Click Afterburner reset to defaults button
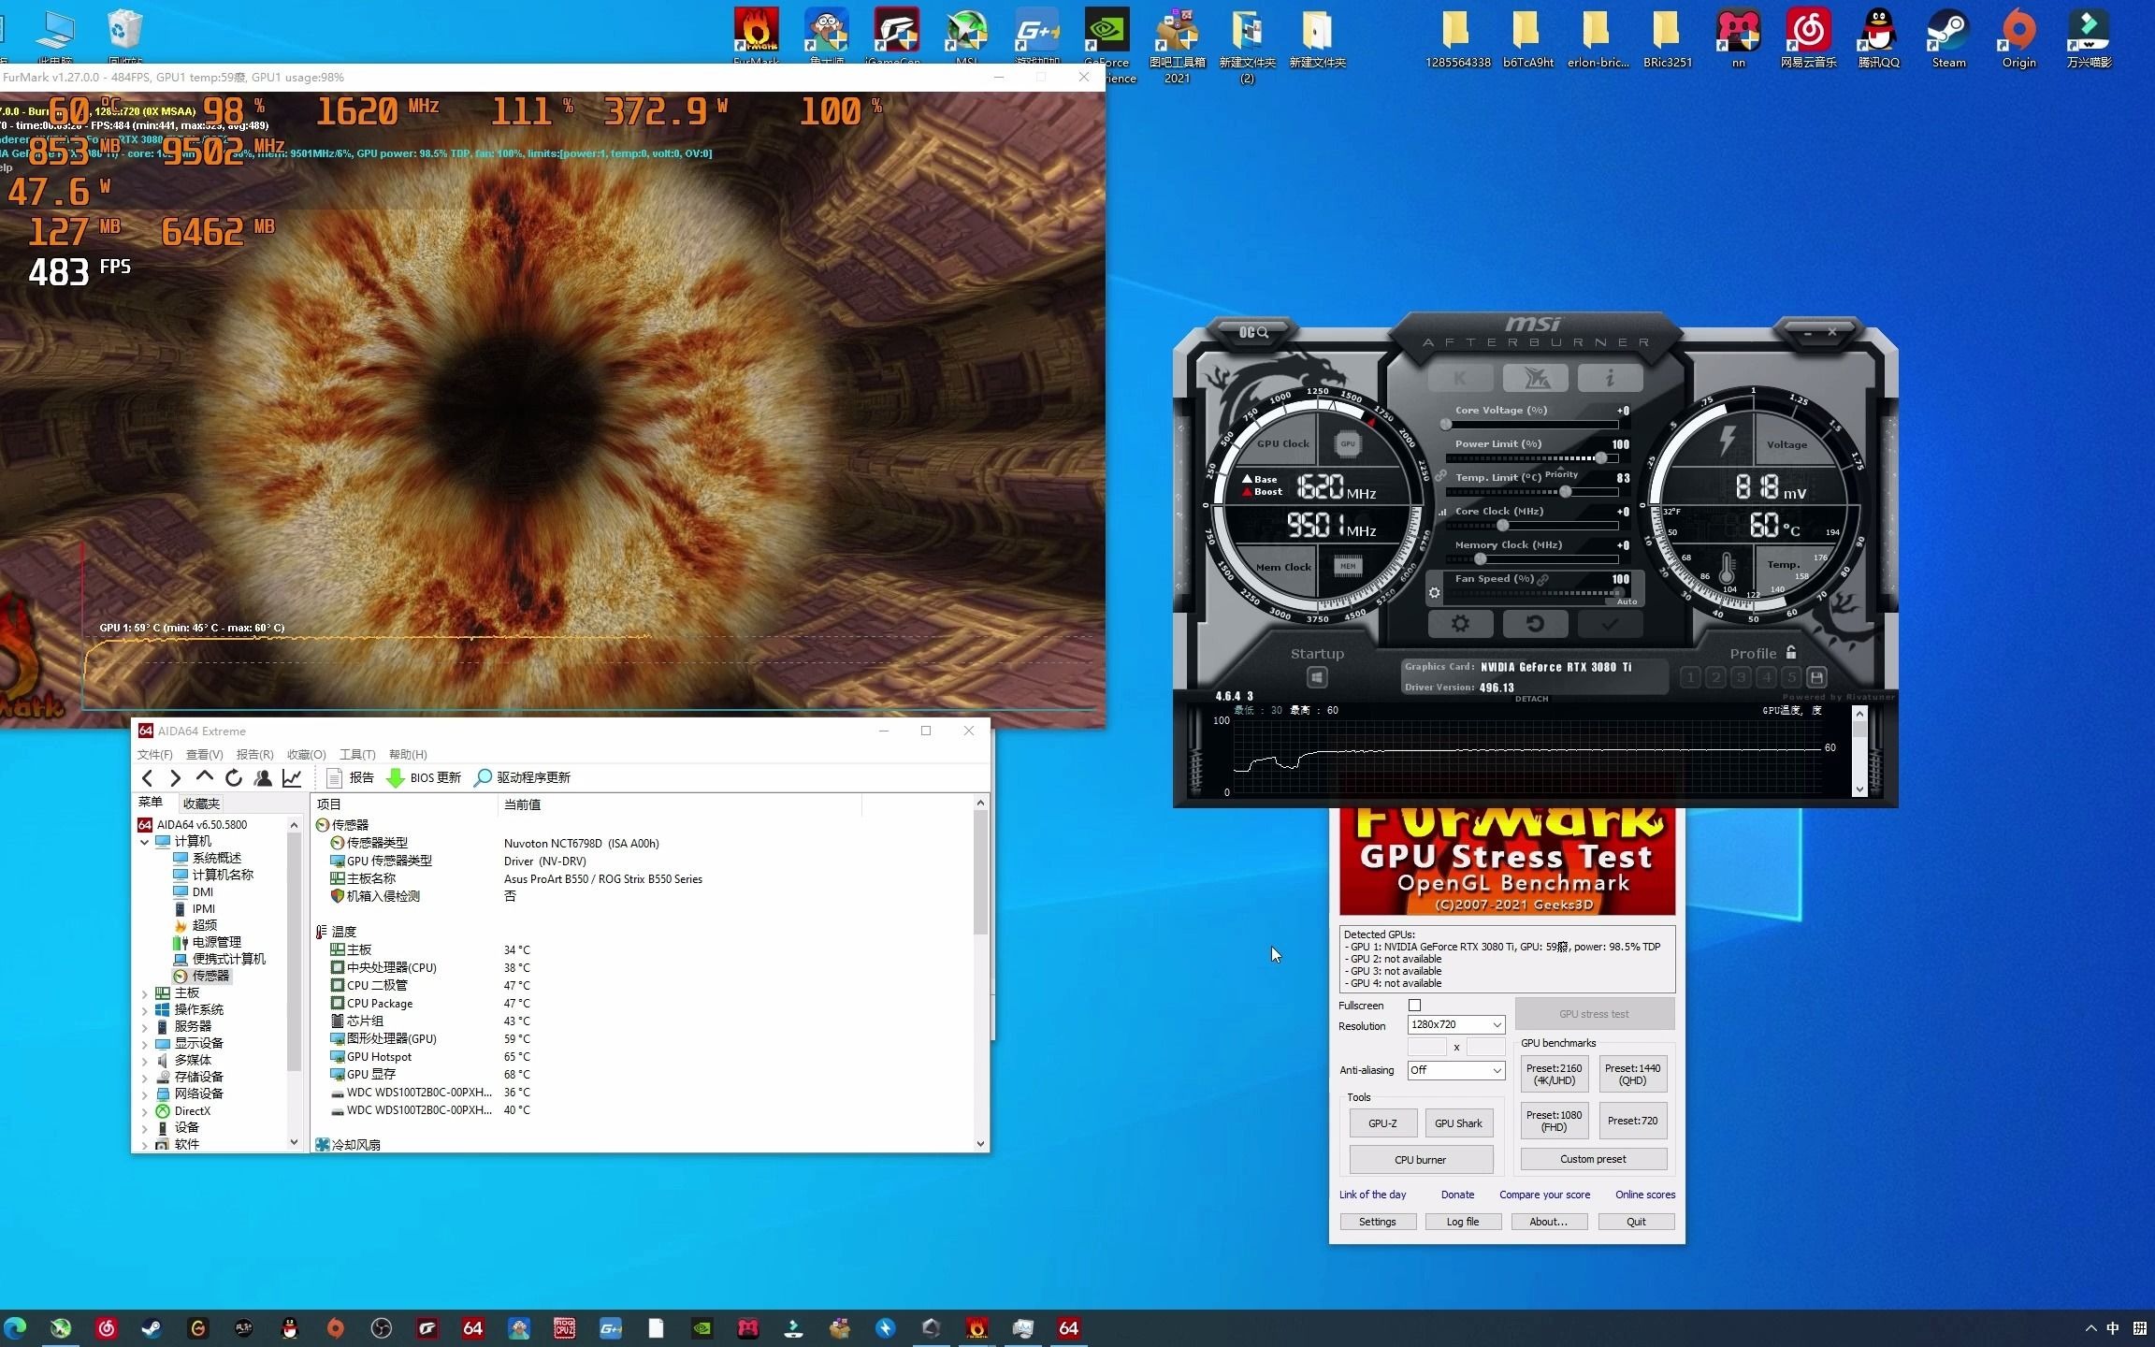The height and width of the screenshot is (1347, 2155). (1534, 624)
